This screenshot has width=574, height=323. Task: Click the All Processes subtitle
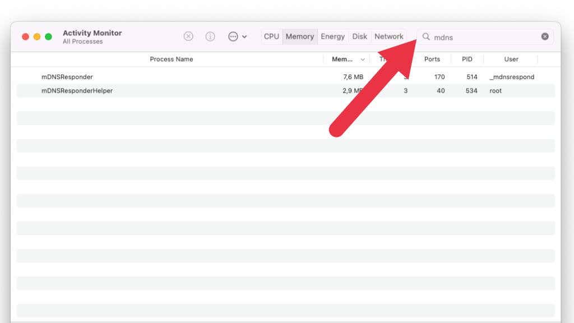click(x=83, y=41)
